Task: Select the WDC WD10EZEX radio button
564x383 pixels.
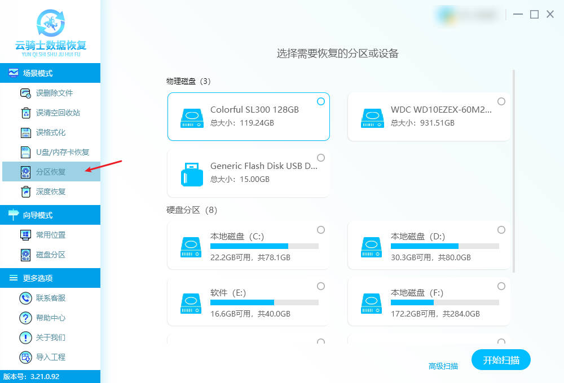Action: 501,101
